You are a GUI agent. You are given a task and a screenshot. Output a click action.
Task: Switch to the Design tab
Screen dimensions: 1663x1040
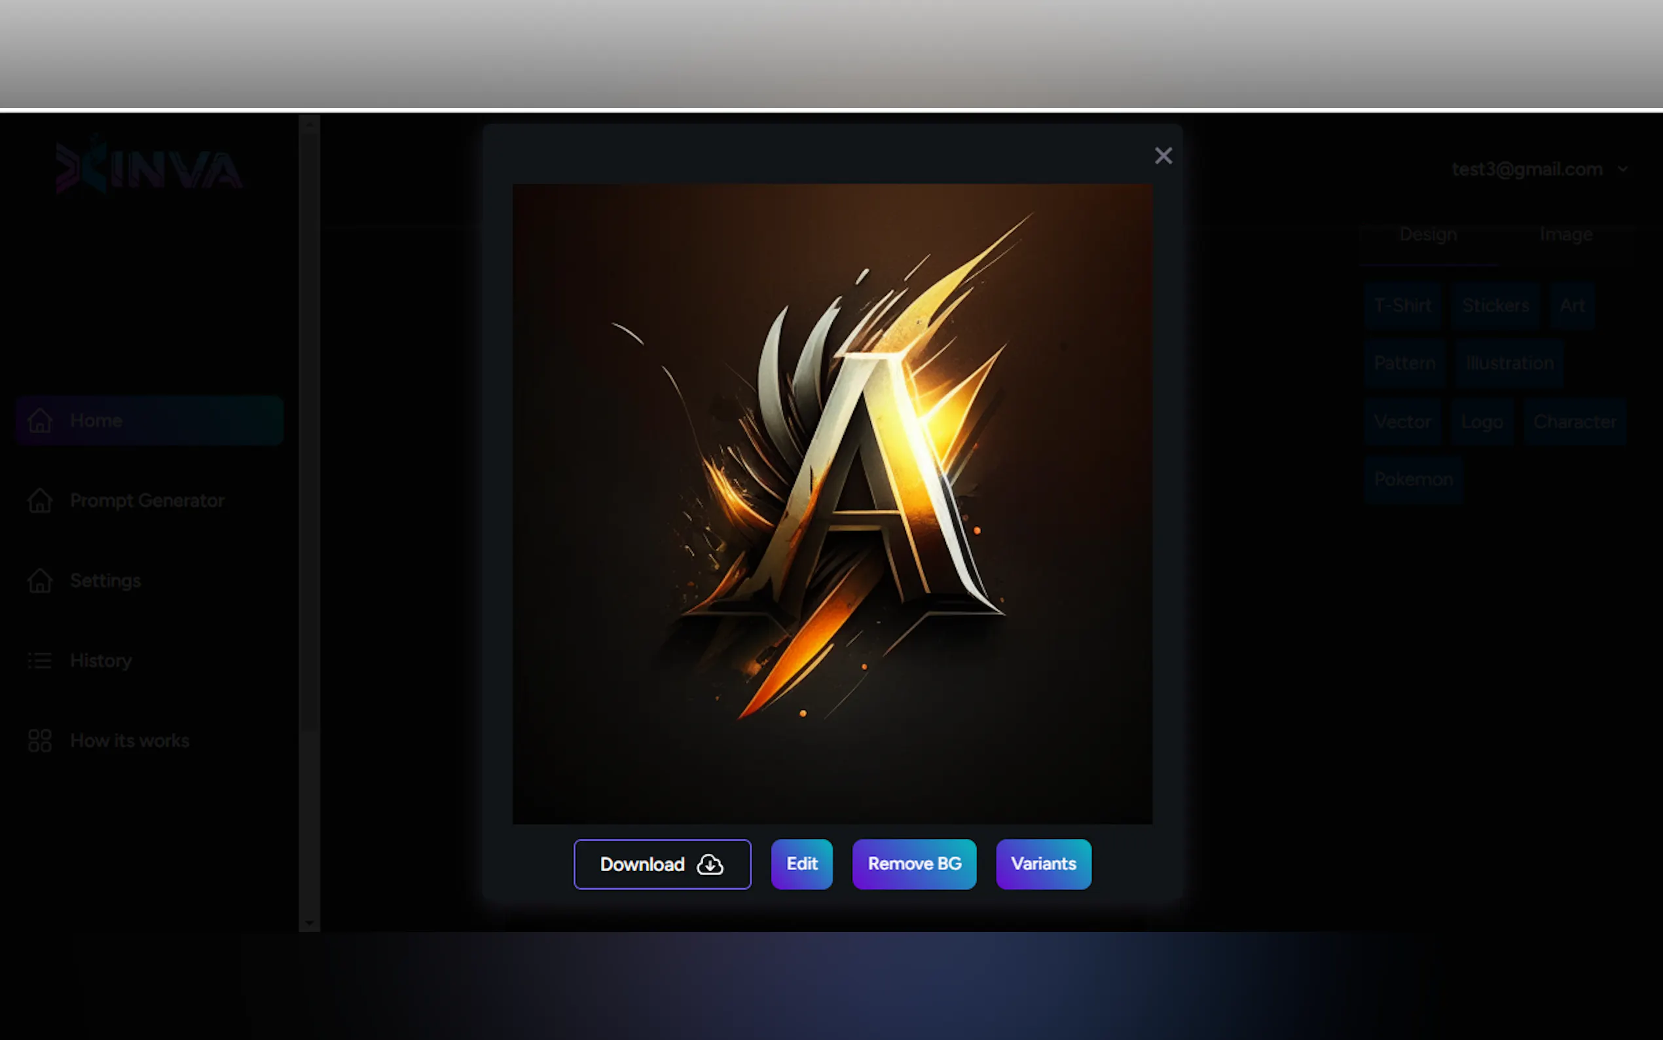1427,234
